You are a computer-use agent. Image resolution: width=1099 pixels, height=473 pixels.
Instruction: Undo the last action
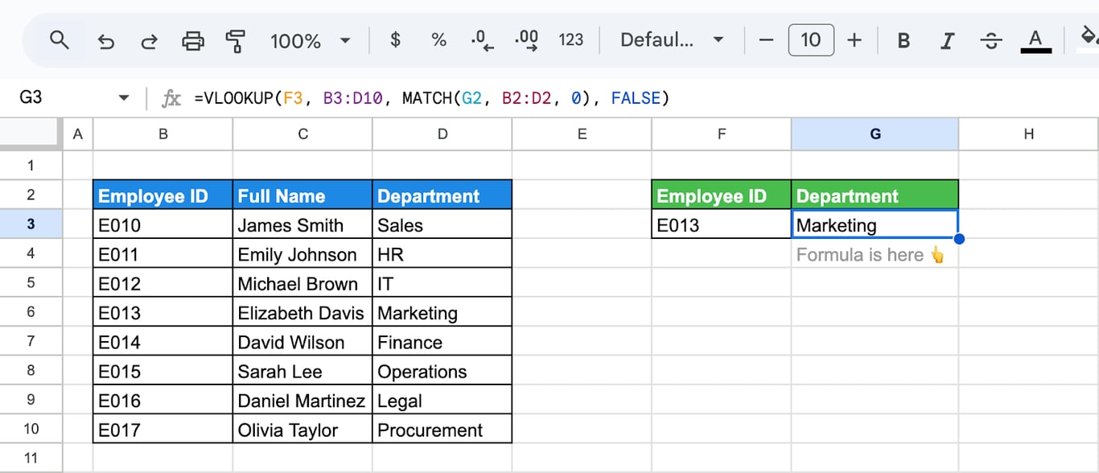click(105, 40)
